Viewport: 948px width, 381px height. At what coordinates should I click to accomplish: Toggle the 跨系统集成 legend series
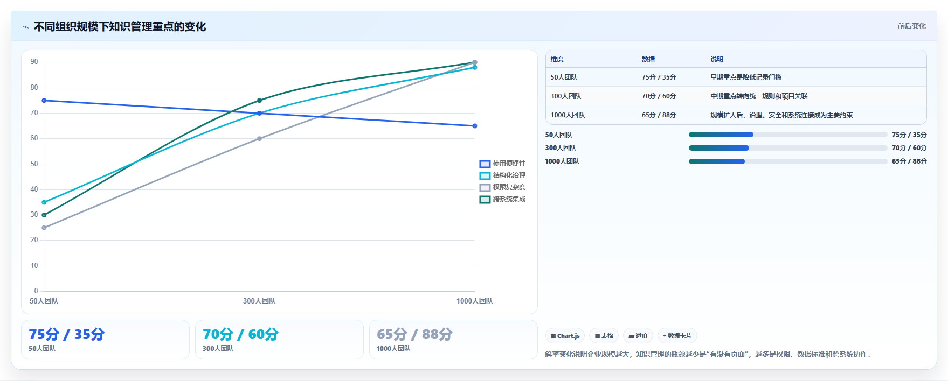(x=502, y=199)
